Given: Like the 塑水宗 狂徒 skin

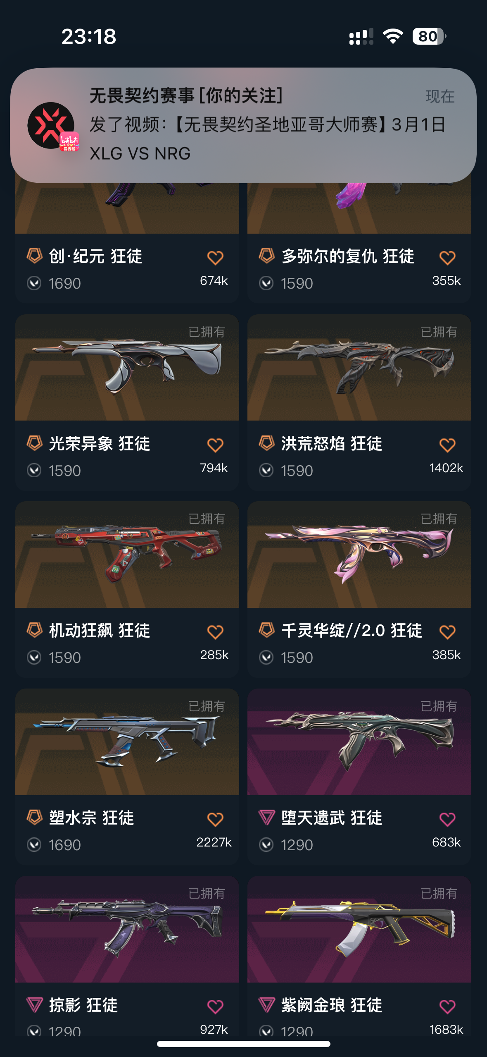Looking at the screenshot, I should (x=215, y=820).
